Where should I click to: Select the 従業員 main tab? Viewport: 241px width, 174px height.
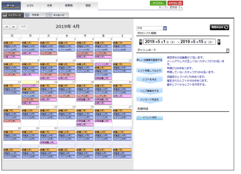69,6
